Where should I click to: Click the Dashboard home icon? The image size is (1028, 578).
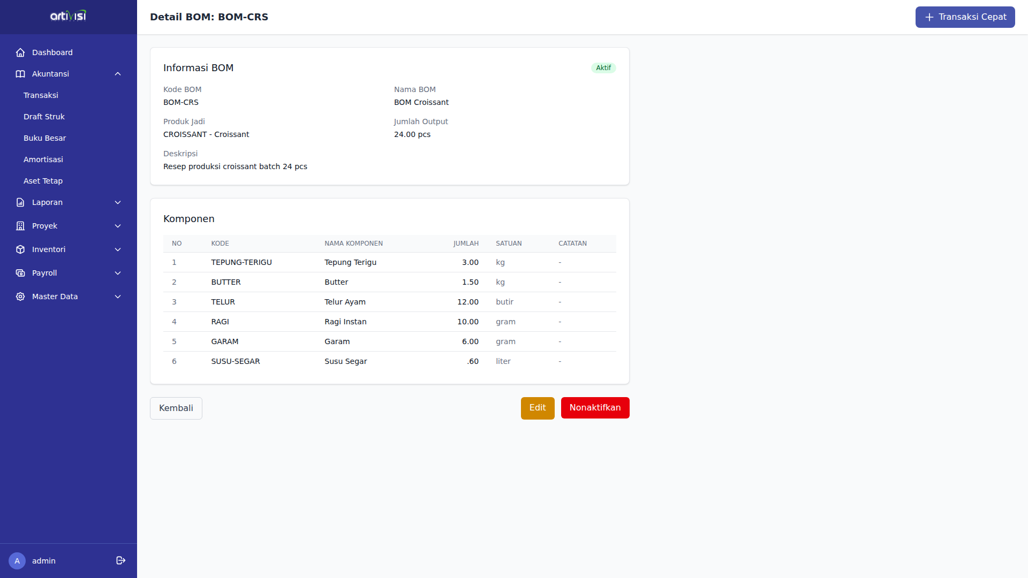(20, 52)
